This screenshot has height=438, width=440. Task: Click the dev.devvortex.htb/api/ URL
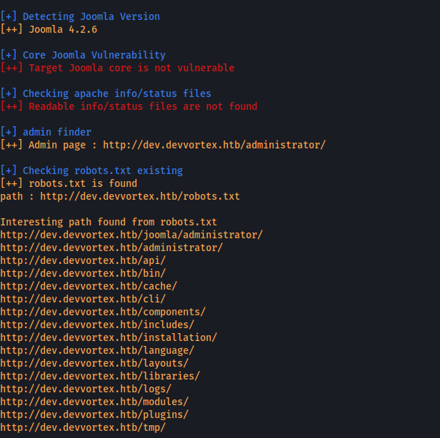(83, 260)
